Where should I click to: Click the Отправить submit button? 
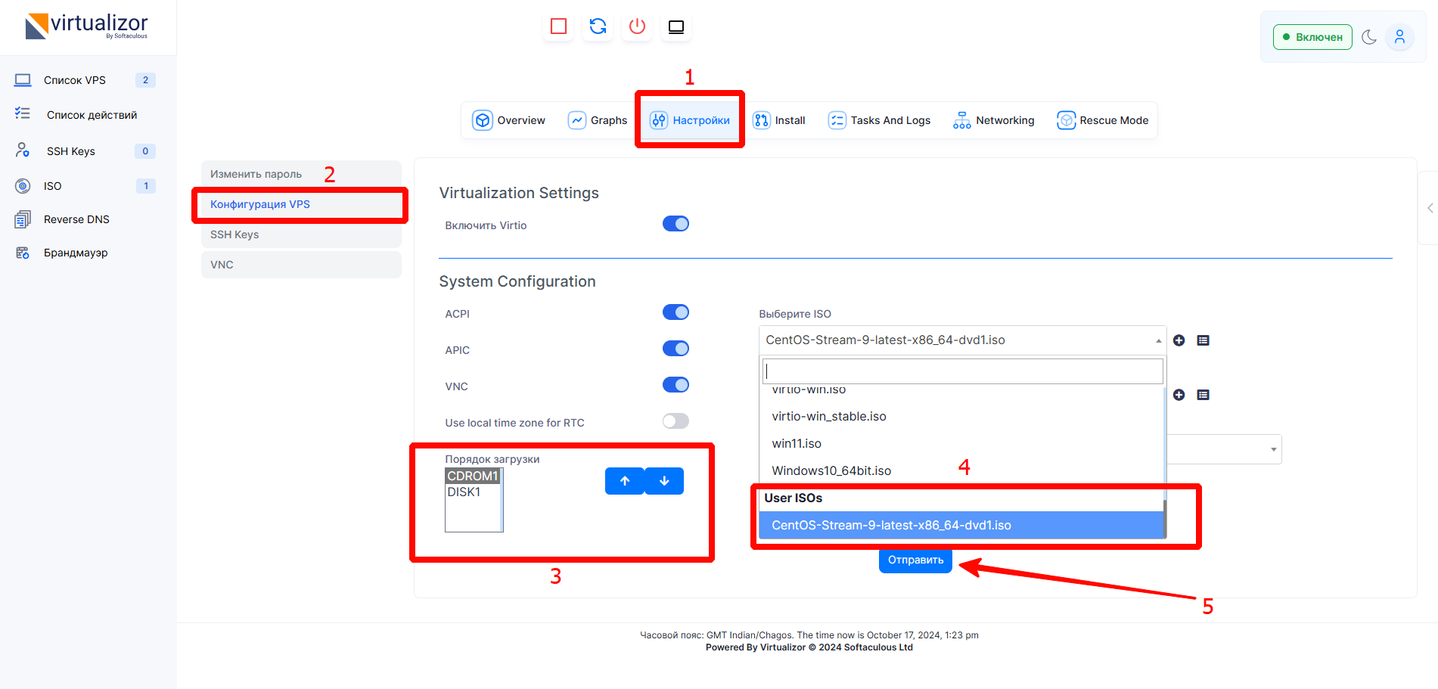pyautogui.click(x=915, y=560)
